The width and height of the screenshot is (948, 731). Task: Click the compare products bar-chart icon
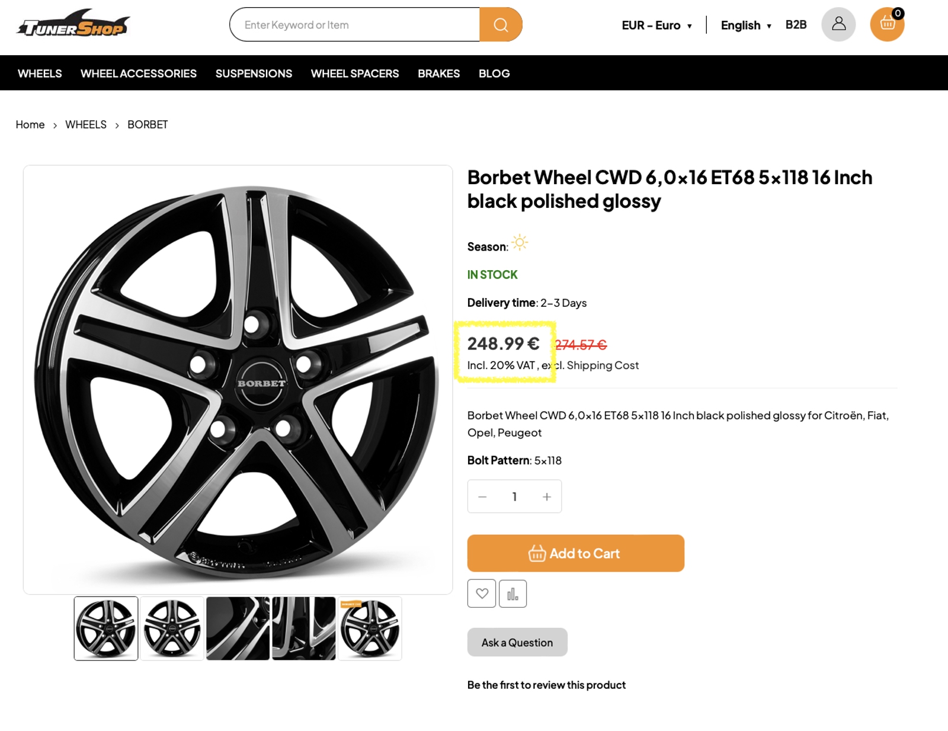[513, 594]
